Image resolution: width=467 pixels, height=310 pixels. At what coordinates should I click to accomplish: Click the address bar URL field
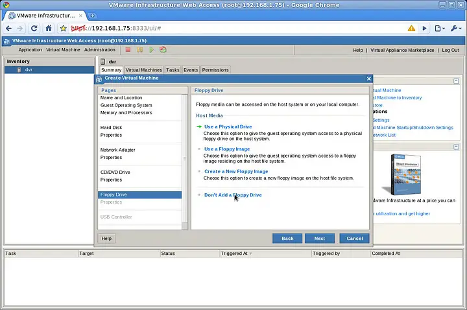pyautogui.click(x=235, y=29)
